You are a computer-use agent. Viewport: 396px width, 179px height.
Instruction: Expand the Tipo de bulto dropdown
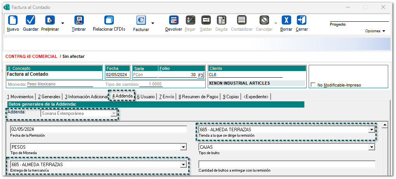(x=372, y=147)
